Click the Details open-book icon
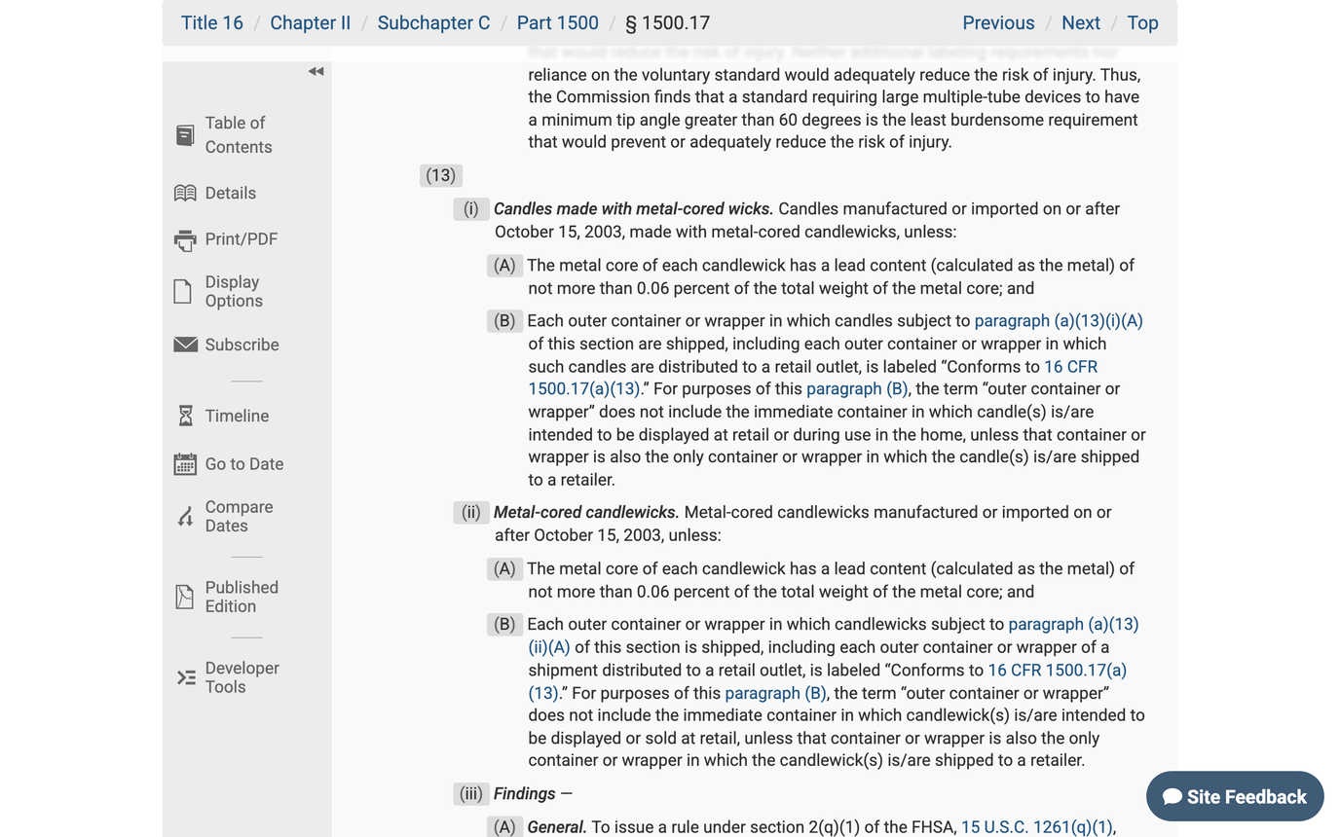 pyautogui.click(x=185, y=193)
